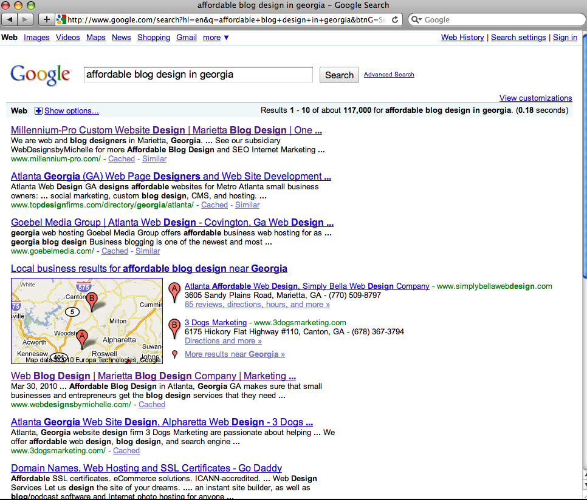587x500 pixels.
Task: Click the local results map thumbnail
Action: pyautogui.click(x=87, y=321)
